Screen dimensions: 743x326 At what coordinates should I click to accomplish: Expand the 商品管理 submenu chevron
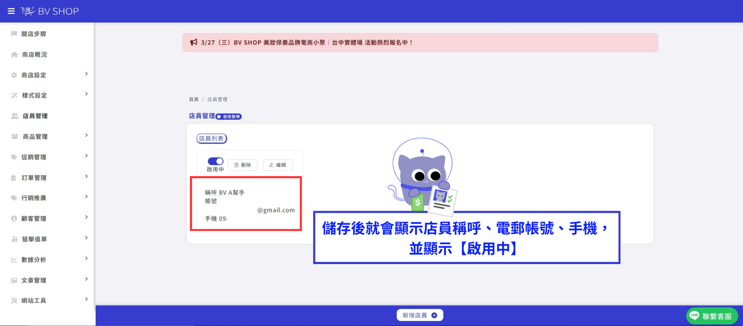[x=86, y=135]
